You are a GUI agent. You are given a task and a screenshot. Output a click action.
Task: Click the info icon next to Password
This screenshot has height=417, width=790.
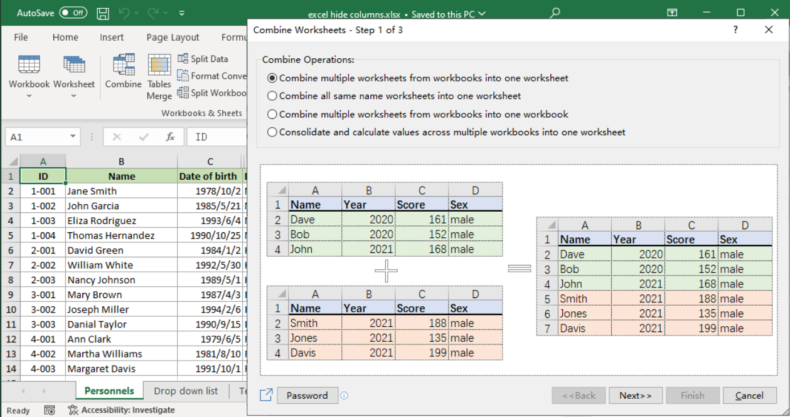(344, 395)
